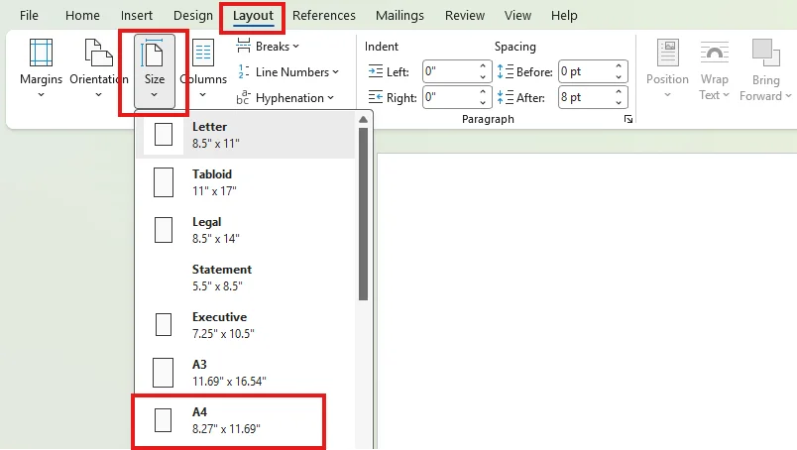Click the Right indent input field
This screenshot has height=450, width=797.
click(450, 97)
